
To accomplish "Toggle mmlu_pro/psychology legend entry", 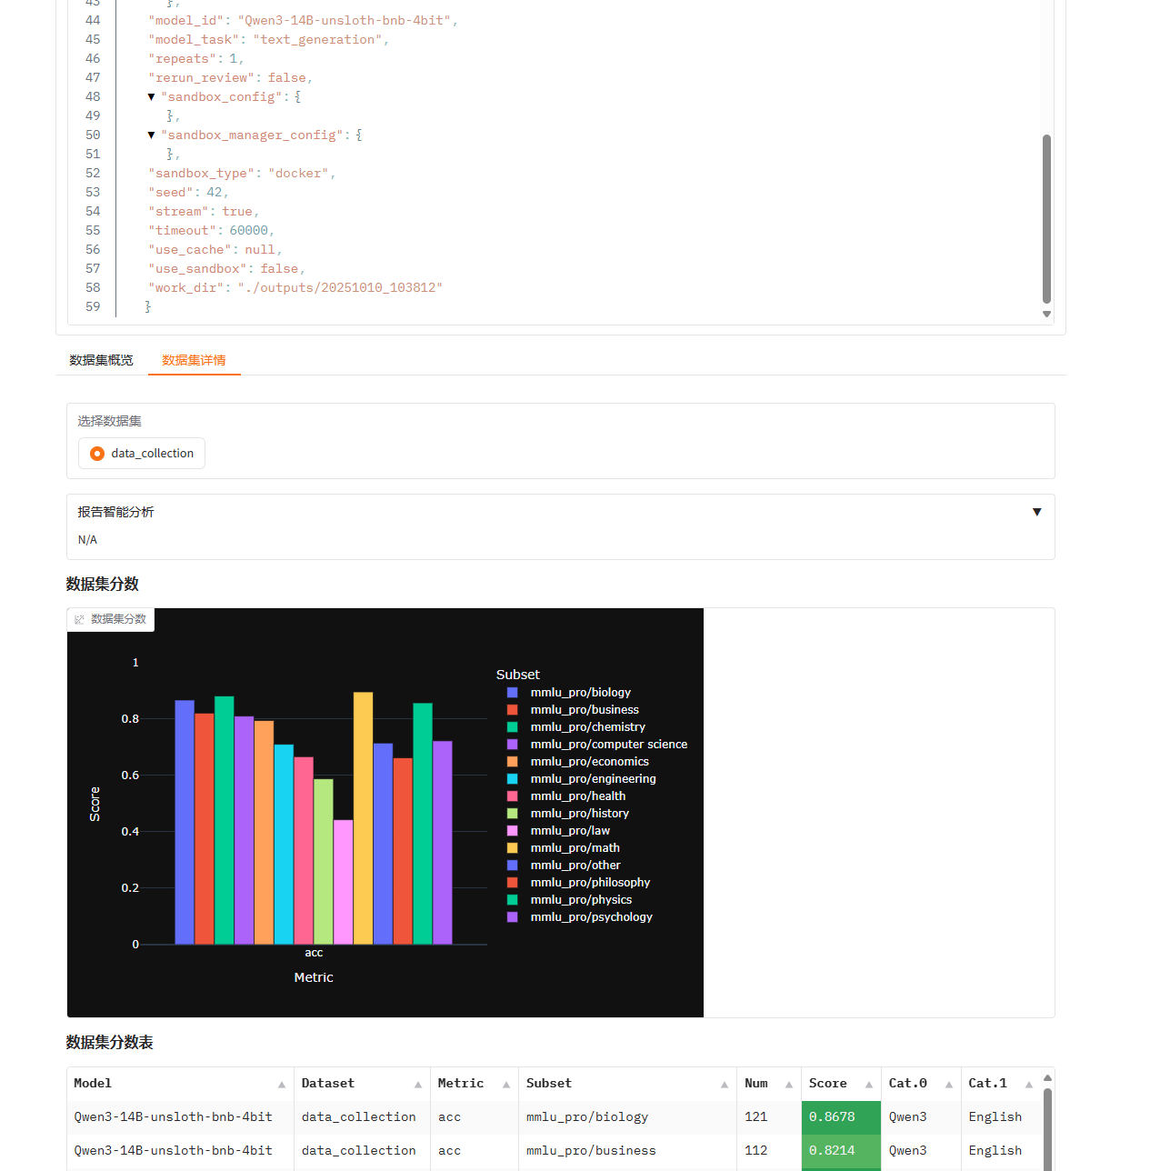I will (591, 916).
